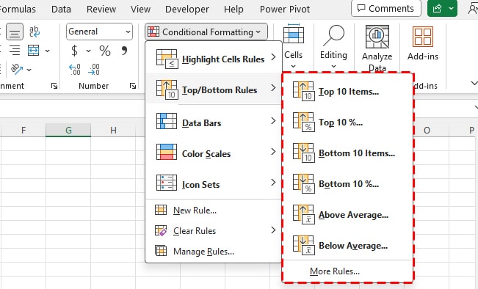The width and height of the screenshot is (478, 289).
Task: Apply Accounting dollar number format
Action: pos(74,51)
